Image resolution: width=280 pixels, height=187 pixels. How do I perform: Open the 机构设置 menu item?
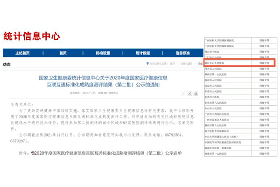pos(103,53)
